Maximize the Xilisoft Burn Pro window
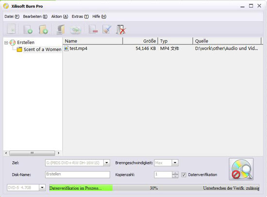This screenshot has width=267, height=197. (x=251, y=6)
